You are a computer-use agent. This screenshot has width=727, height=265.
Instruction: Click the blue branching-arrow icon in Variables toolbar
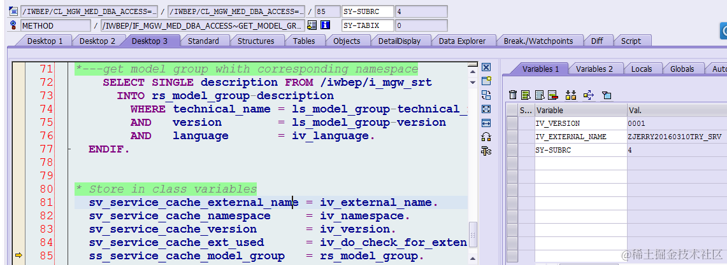[589, 95]
